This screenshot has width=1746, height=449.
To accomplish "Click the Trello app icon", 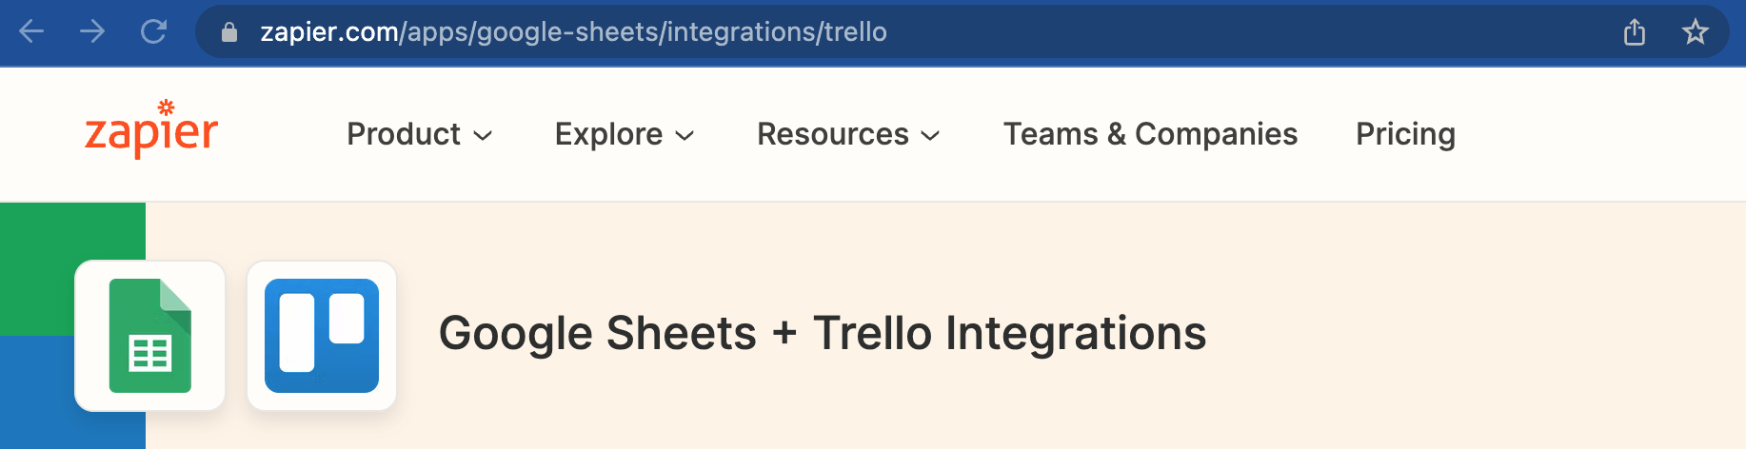I will pos(322,336).
